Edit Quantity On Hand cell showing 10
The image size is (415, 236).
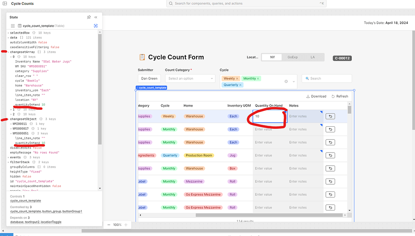(269, 117)
